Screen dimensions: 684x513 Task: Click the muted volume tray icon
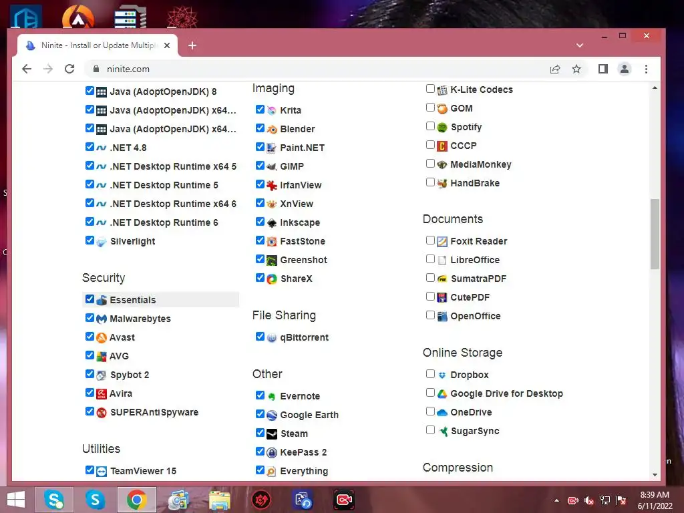click(589, 500)
